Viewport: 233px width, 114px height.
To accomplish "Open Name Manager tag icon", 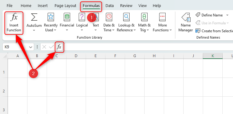I will pyautogui.click(x=186, y=17).
